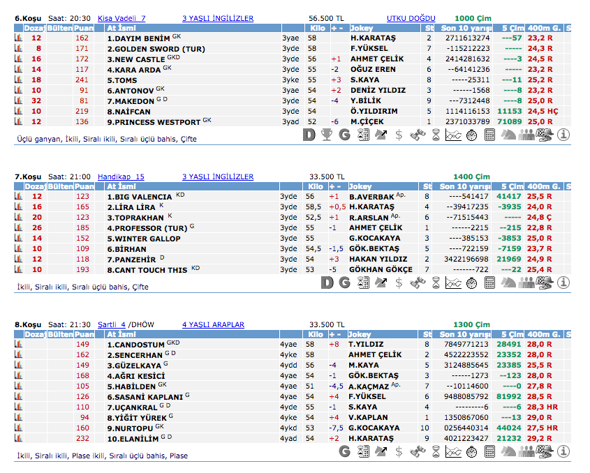Click the hourglass icon in race 7 toolbar
Image resolution: width=590 pixels, height=473 pixels.
click(436, 283)
